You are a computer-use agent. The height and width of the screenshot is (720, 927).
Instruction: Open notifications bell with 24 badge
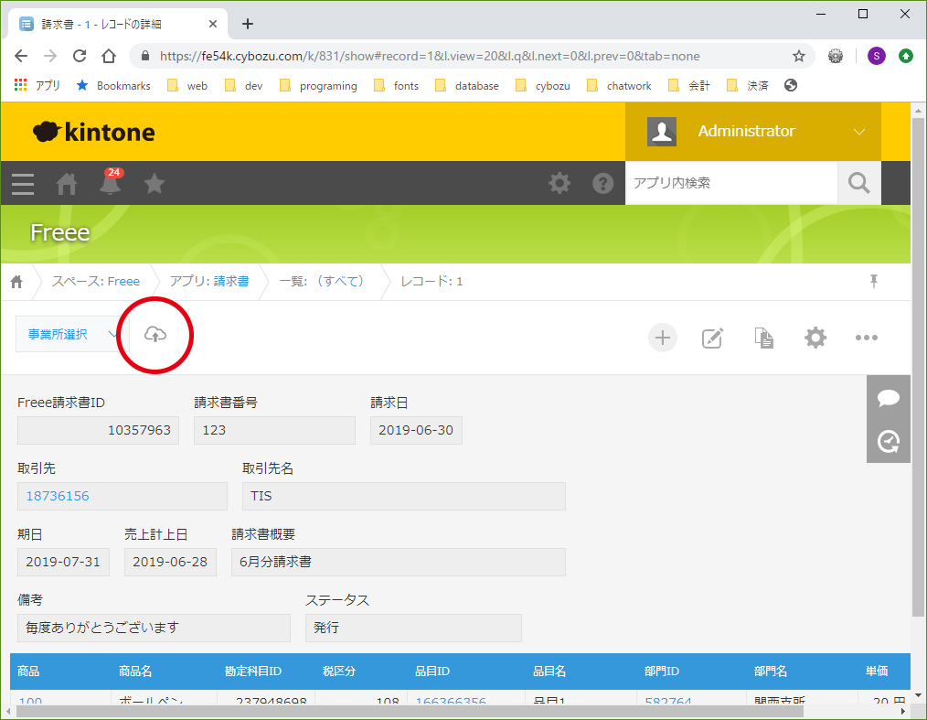tap(110, 183)
